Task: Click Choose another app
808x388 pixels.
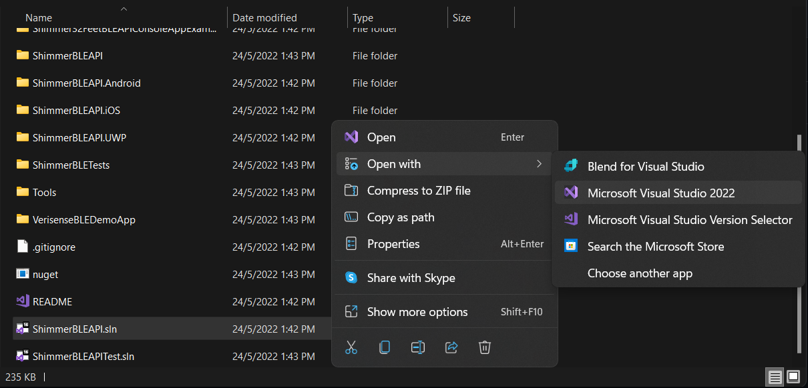Action: pyautogui.click(x=640, y=273)
